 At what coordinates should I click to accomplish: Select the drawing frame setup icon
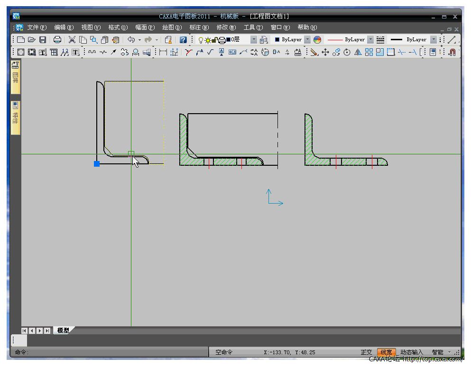21,52
